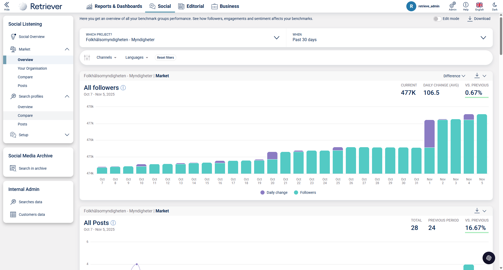Open the floating support widget button
Viewport: 503px width, 270px height.
coord(489,258)
